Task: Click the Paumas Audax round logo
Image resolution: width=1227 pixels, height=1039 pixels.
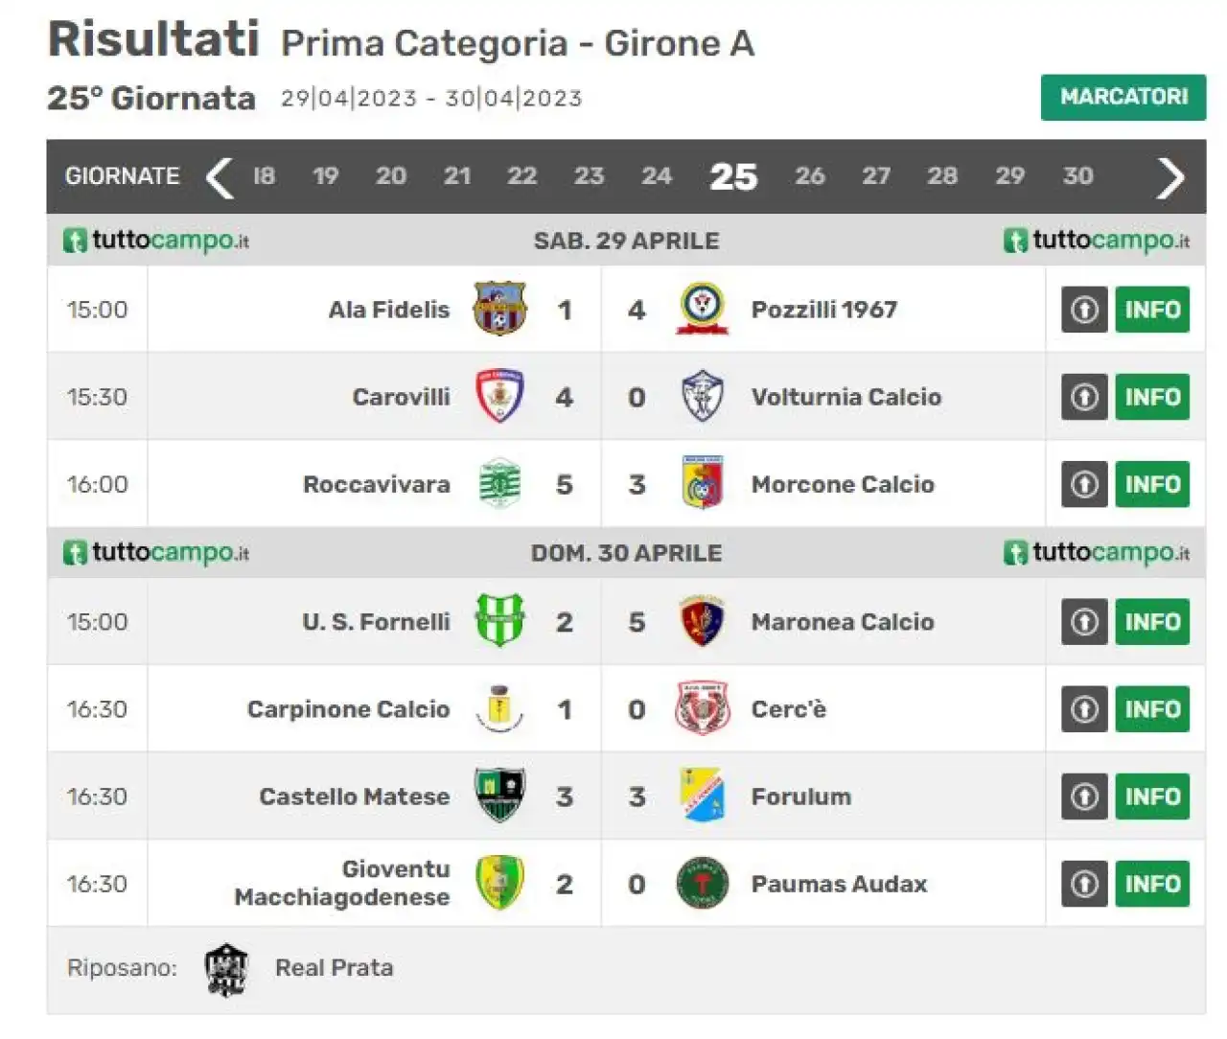Action: point(703,883)
